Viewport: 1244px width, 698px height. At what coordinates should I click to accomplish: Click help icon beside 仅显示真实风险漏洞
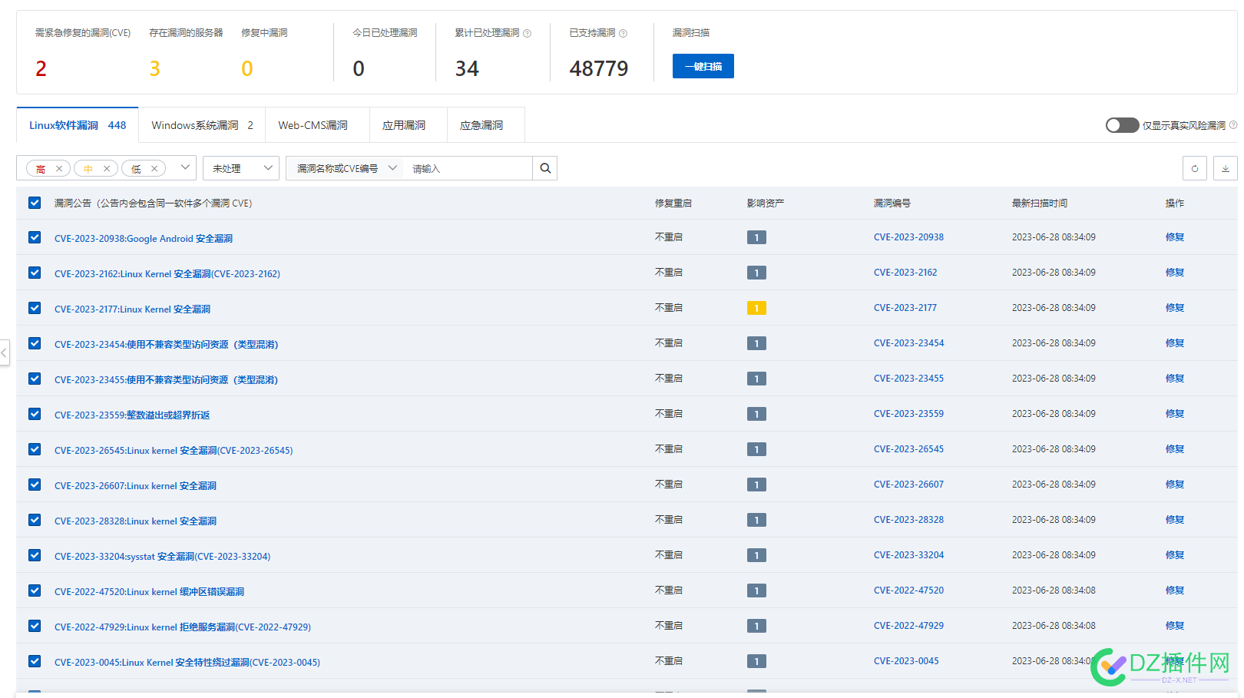tap(1233, 124)
